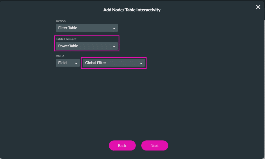Click the PowerTable selection
This screenshot has width=265, height=159.
(x=68, y=46)
